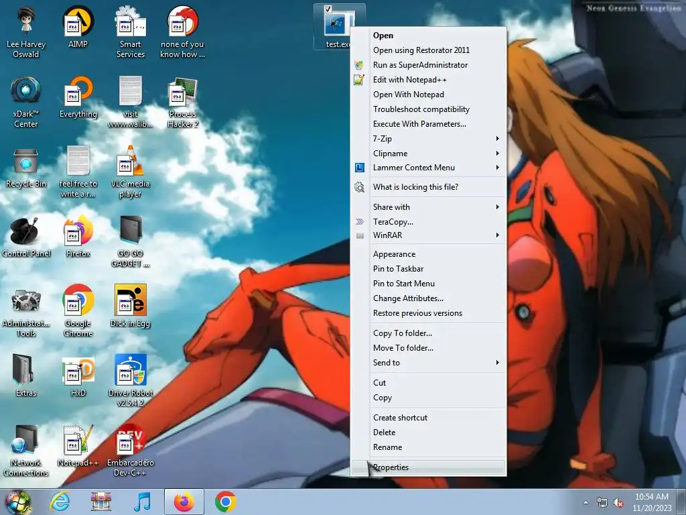Choose TeraCopy... in context menu
This screenshot has width=686, height=515.
[x=429, y=221]
